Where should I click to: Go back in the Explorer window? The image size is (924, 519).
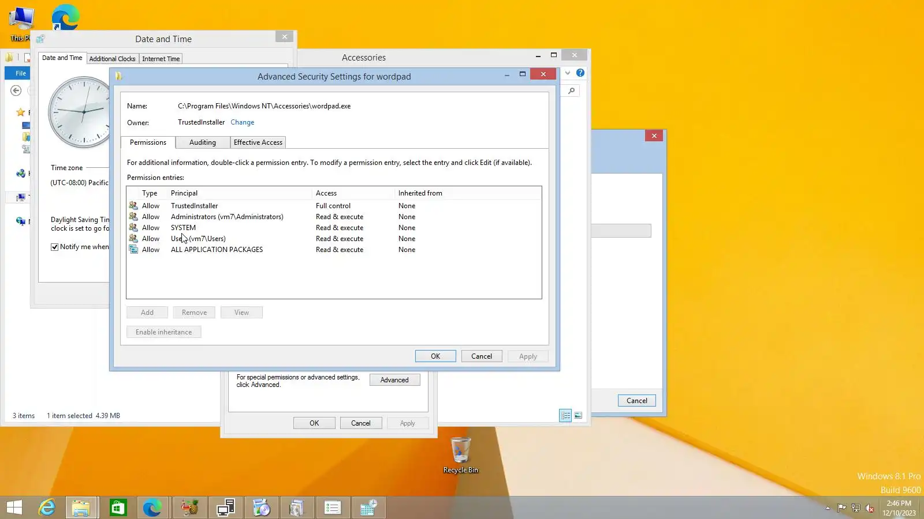coord(16,91)
